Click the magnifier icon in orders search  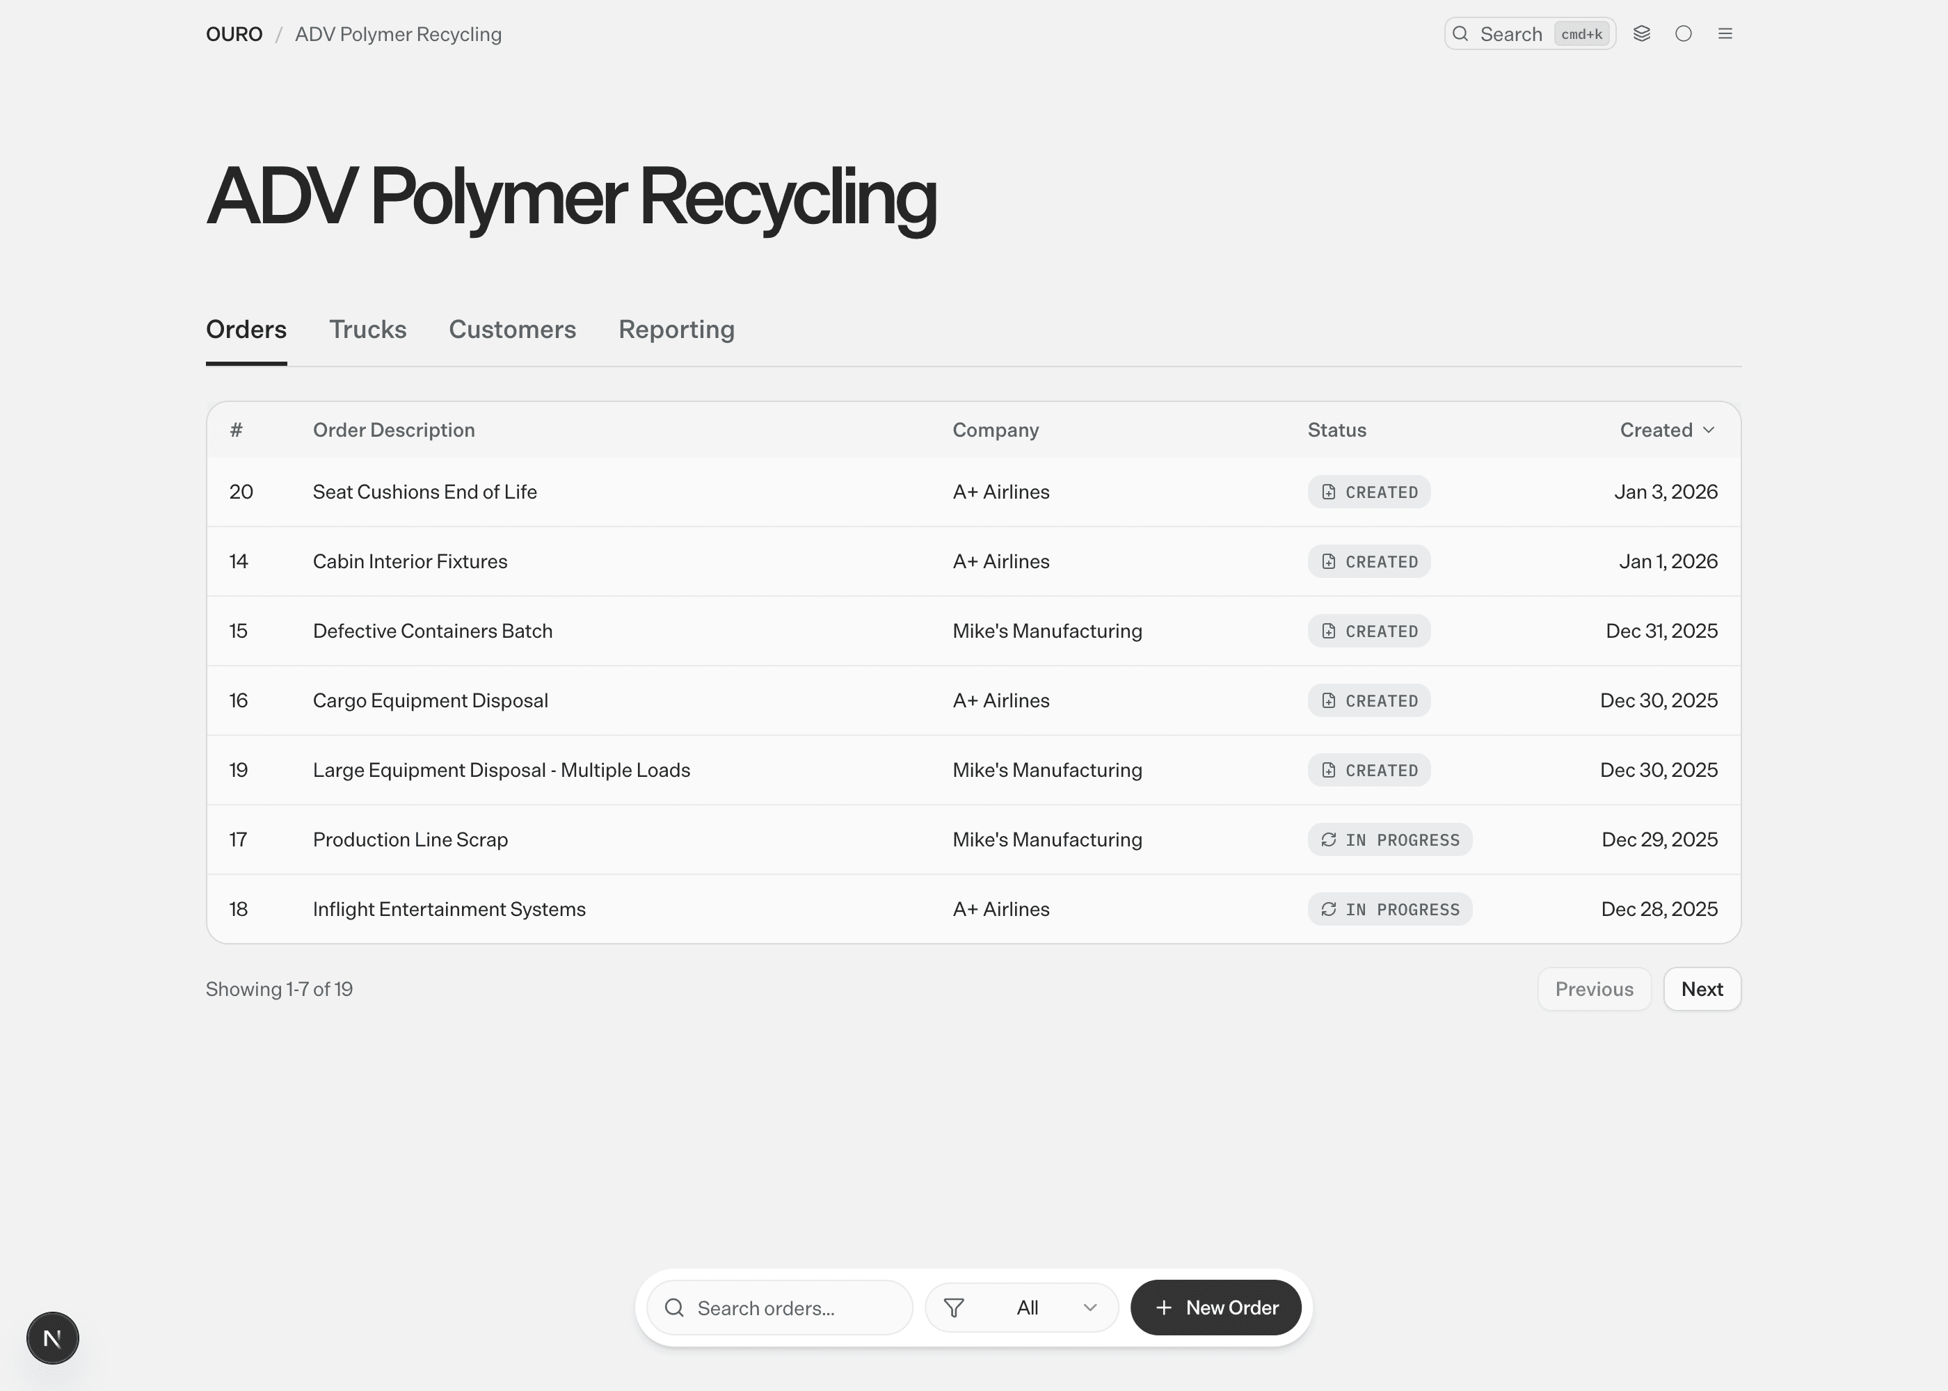[x=674, y=1308]
